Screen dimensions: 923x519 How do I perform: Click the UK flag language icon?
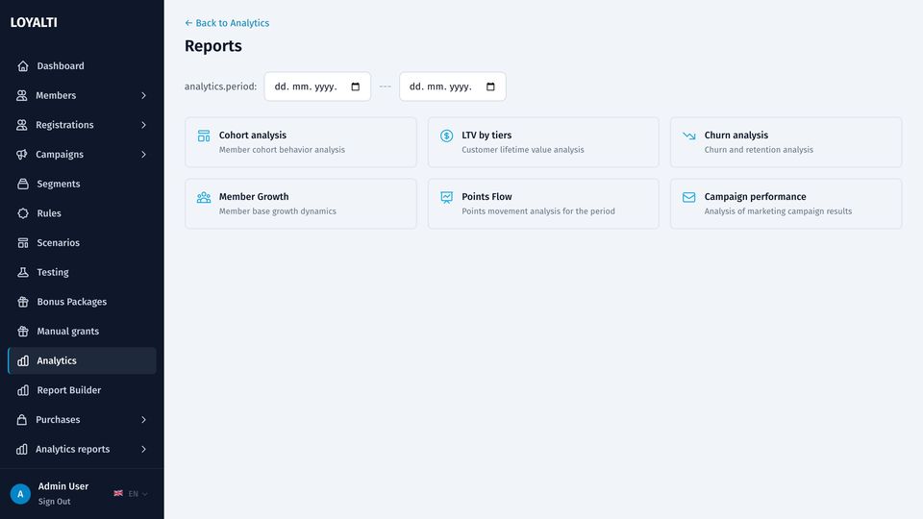118,493
